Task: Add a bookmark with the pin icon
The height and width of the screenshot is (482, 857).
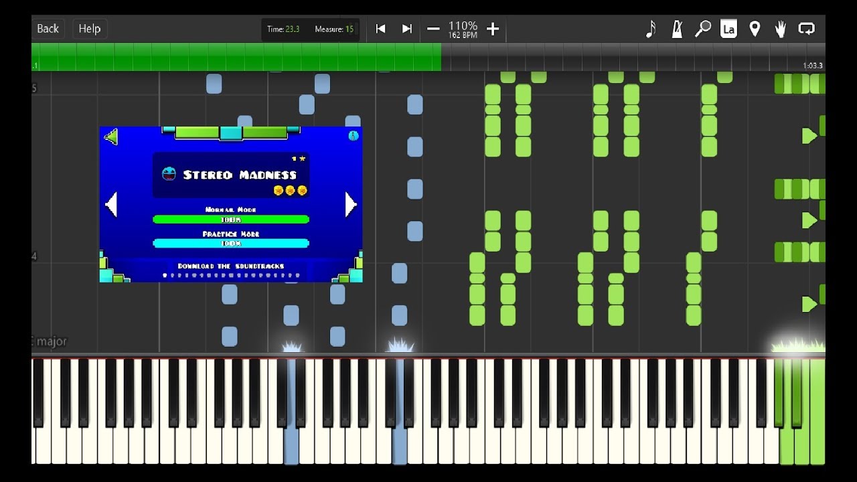Action: pos(755,29)
